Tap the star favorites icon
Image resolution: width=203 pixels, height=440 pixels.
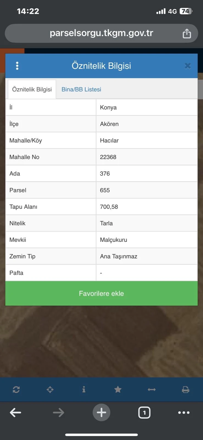(x=118, y=389)
